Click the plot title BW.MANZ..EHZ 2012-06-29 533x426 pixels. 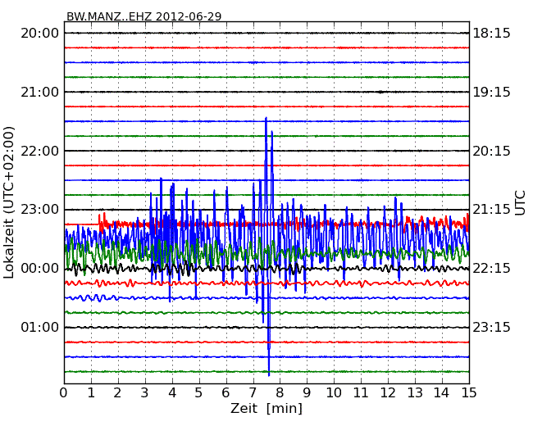pyautogui.click(x=144, y=16)
